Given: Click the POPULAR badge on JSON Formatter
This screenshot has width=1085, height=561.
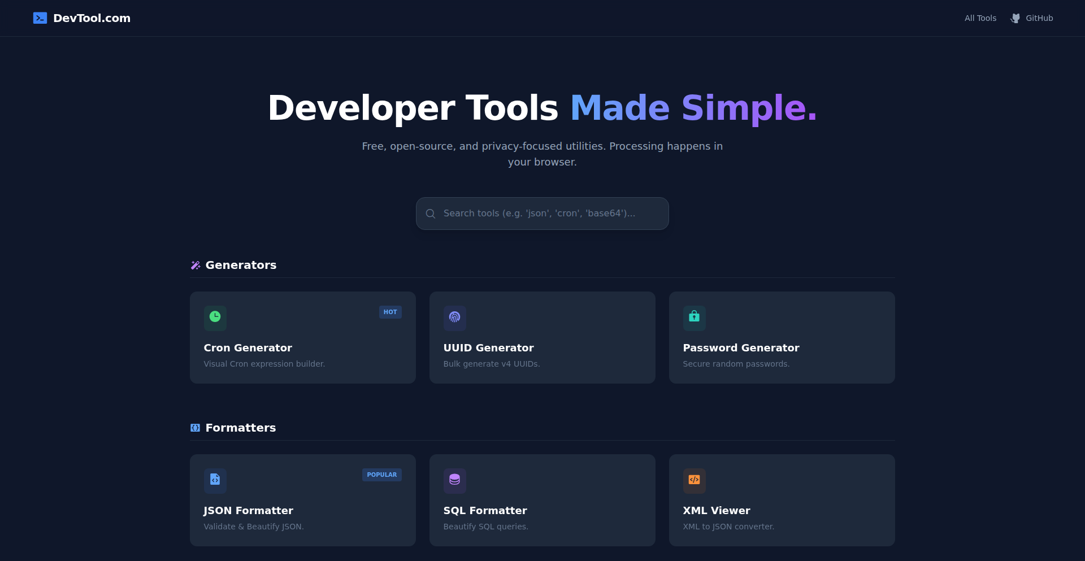Looking at the screenshot, I should click(x=382, y=475).
